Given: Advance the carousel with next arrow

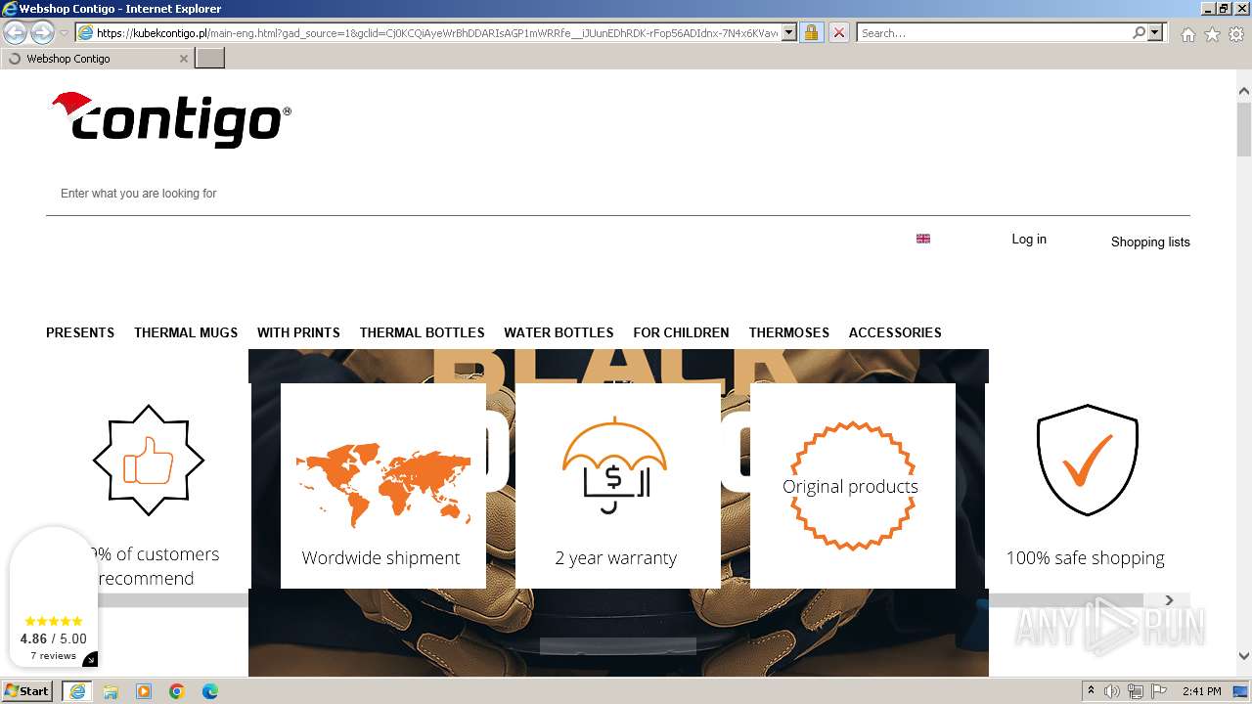Looking at the screenshot, I should coord(1168,599).
